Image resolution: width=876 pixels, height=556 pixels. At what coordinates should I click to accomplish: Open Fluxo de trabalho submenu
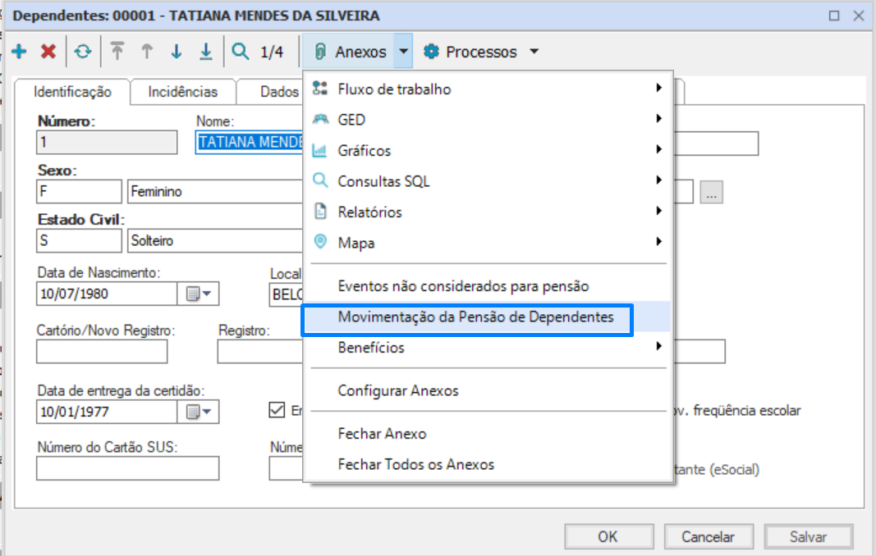[487, 89]
